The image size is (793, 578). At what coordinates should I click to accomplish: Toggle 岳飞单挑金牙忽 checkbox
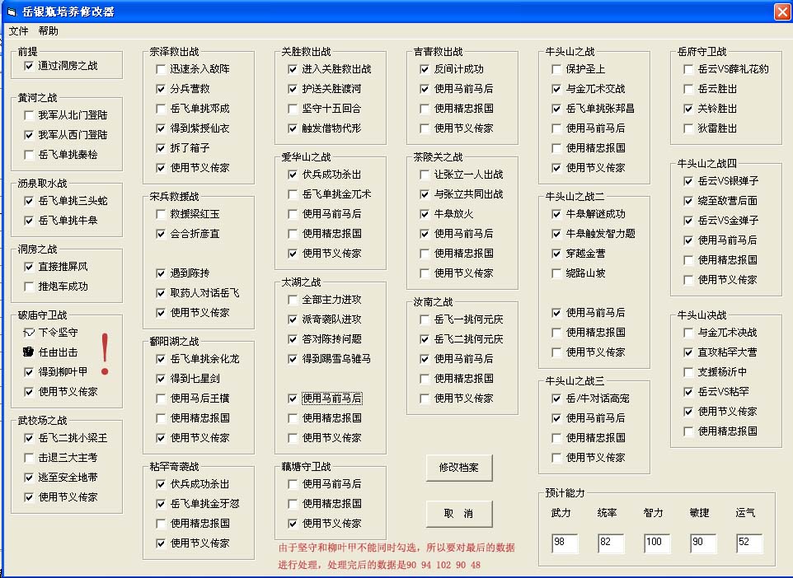click(161, 504)
